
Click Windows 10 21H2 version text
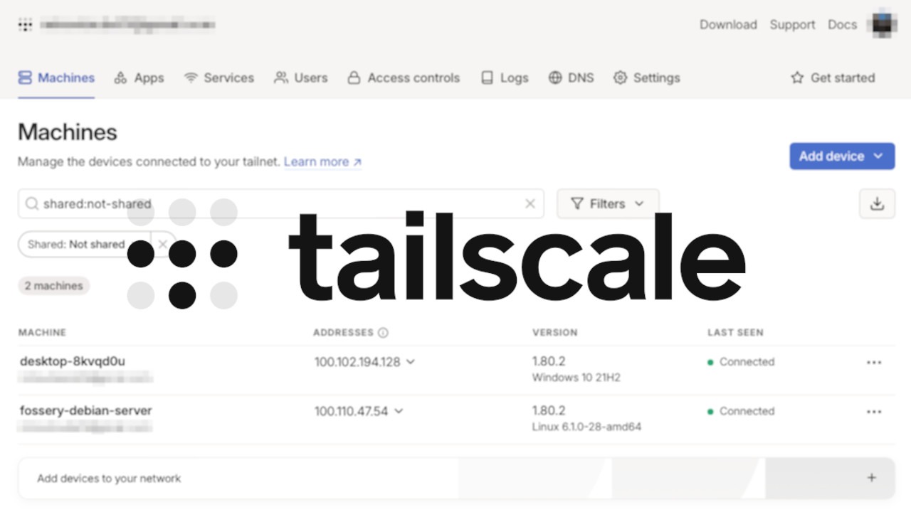(576, 378)
